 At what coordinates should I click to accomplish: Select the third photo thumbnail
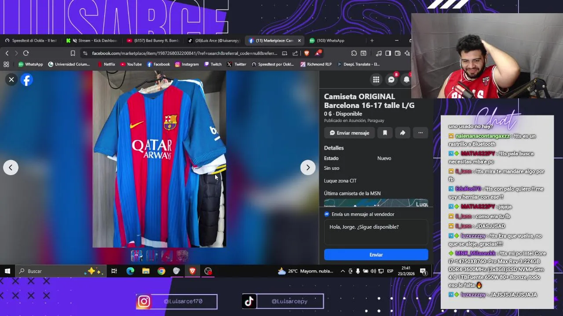coord(167,255)
